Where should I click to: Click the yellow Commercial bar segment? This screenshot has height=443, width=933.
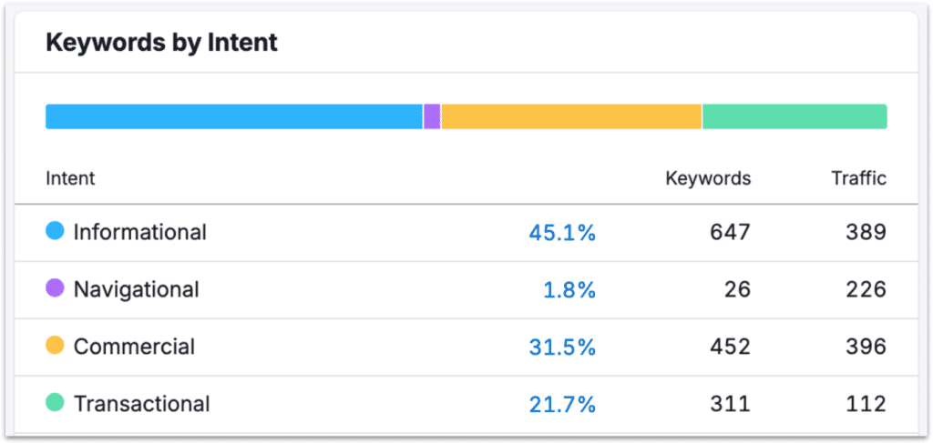point(571,116)
